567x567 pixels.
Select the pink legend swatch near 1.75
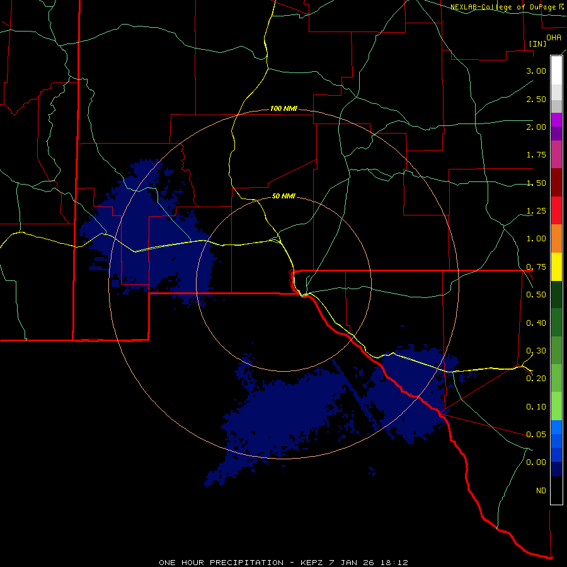tap(556, 154)
